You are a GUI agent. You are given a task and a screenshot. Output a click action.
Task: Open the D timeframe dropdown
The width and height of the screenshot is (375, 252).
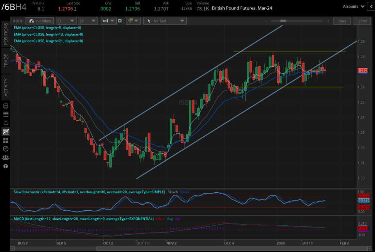point(66,21)
